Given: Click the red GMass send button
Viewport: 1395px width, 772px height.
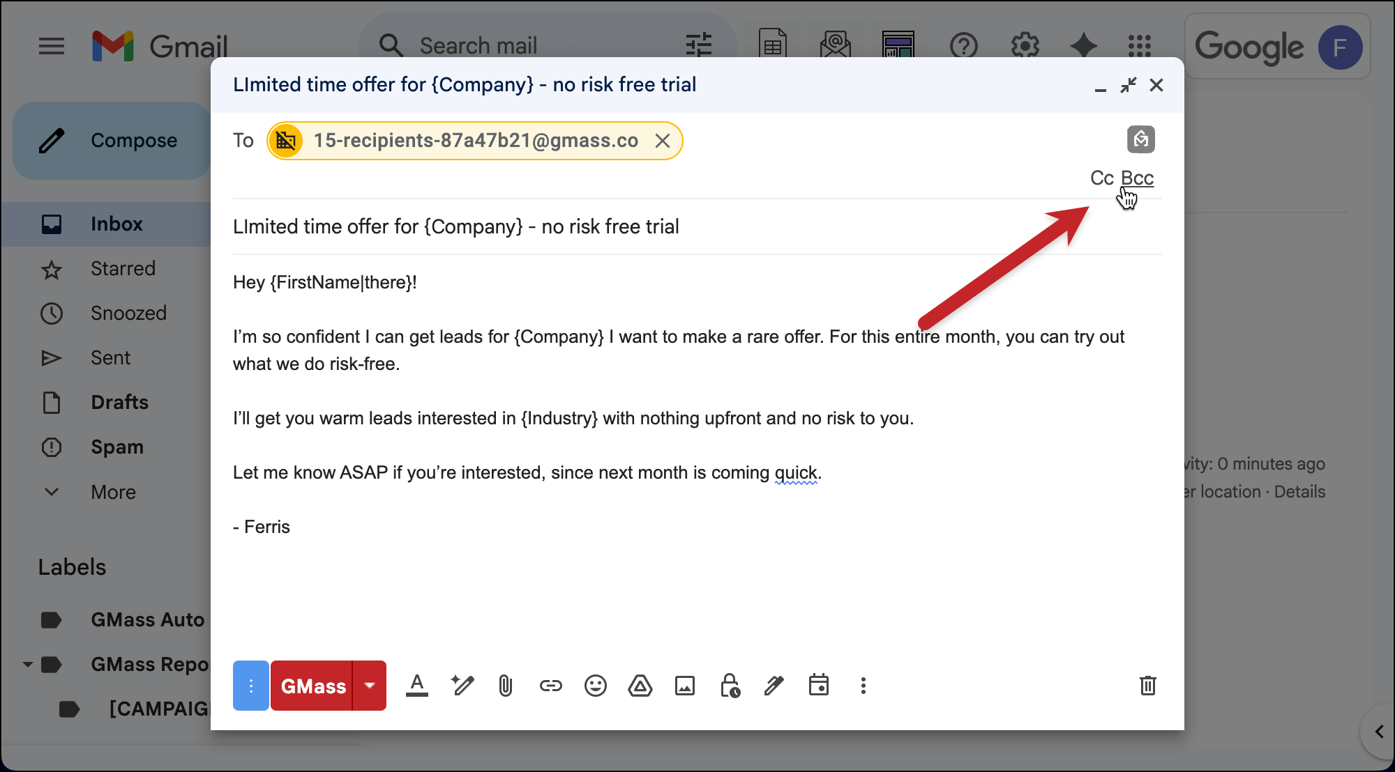Looking at the screenshot, I should pos(312,686).
